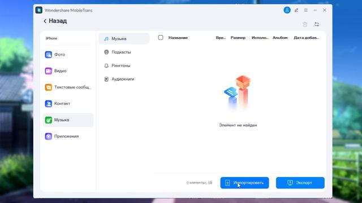Select Музыка category in left sidebar
Viewport: 362px width, 203px height.
click(x=68, y=120)
